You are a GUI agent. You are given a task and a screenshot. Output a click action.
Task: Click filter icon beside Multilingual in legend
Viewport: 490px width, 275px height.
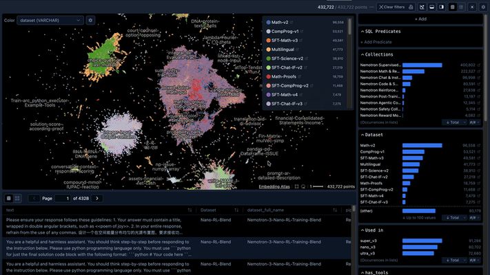tap(298, 49)
